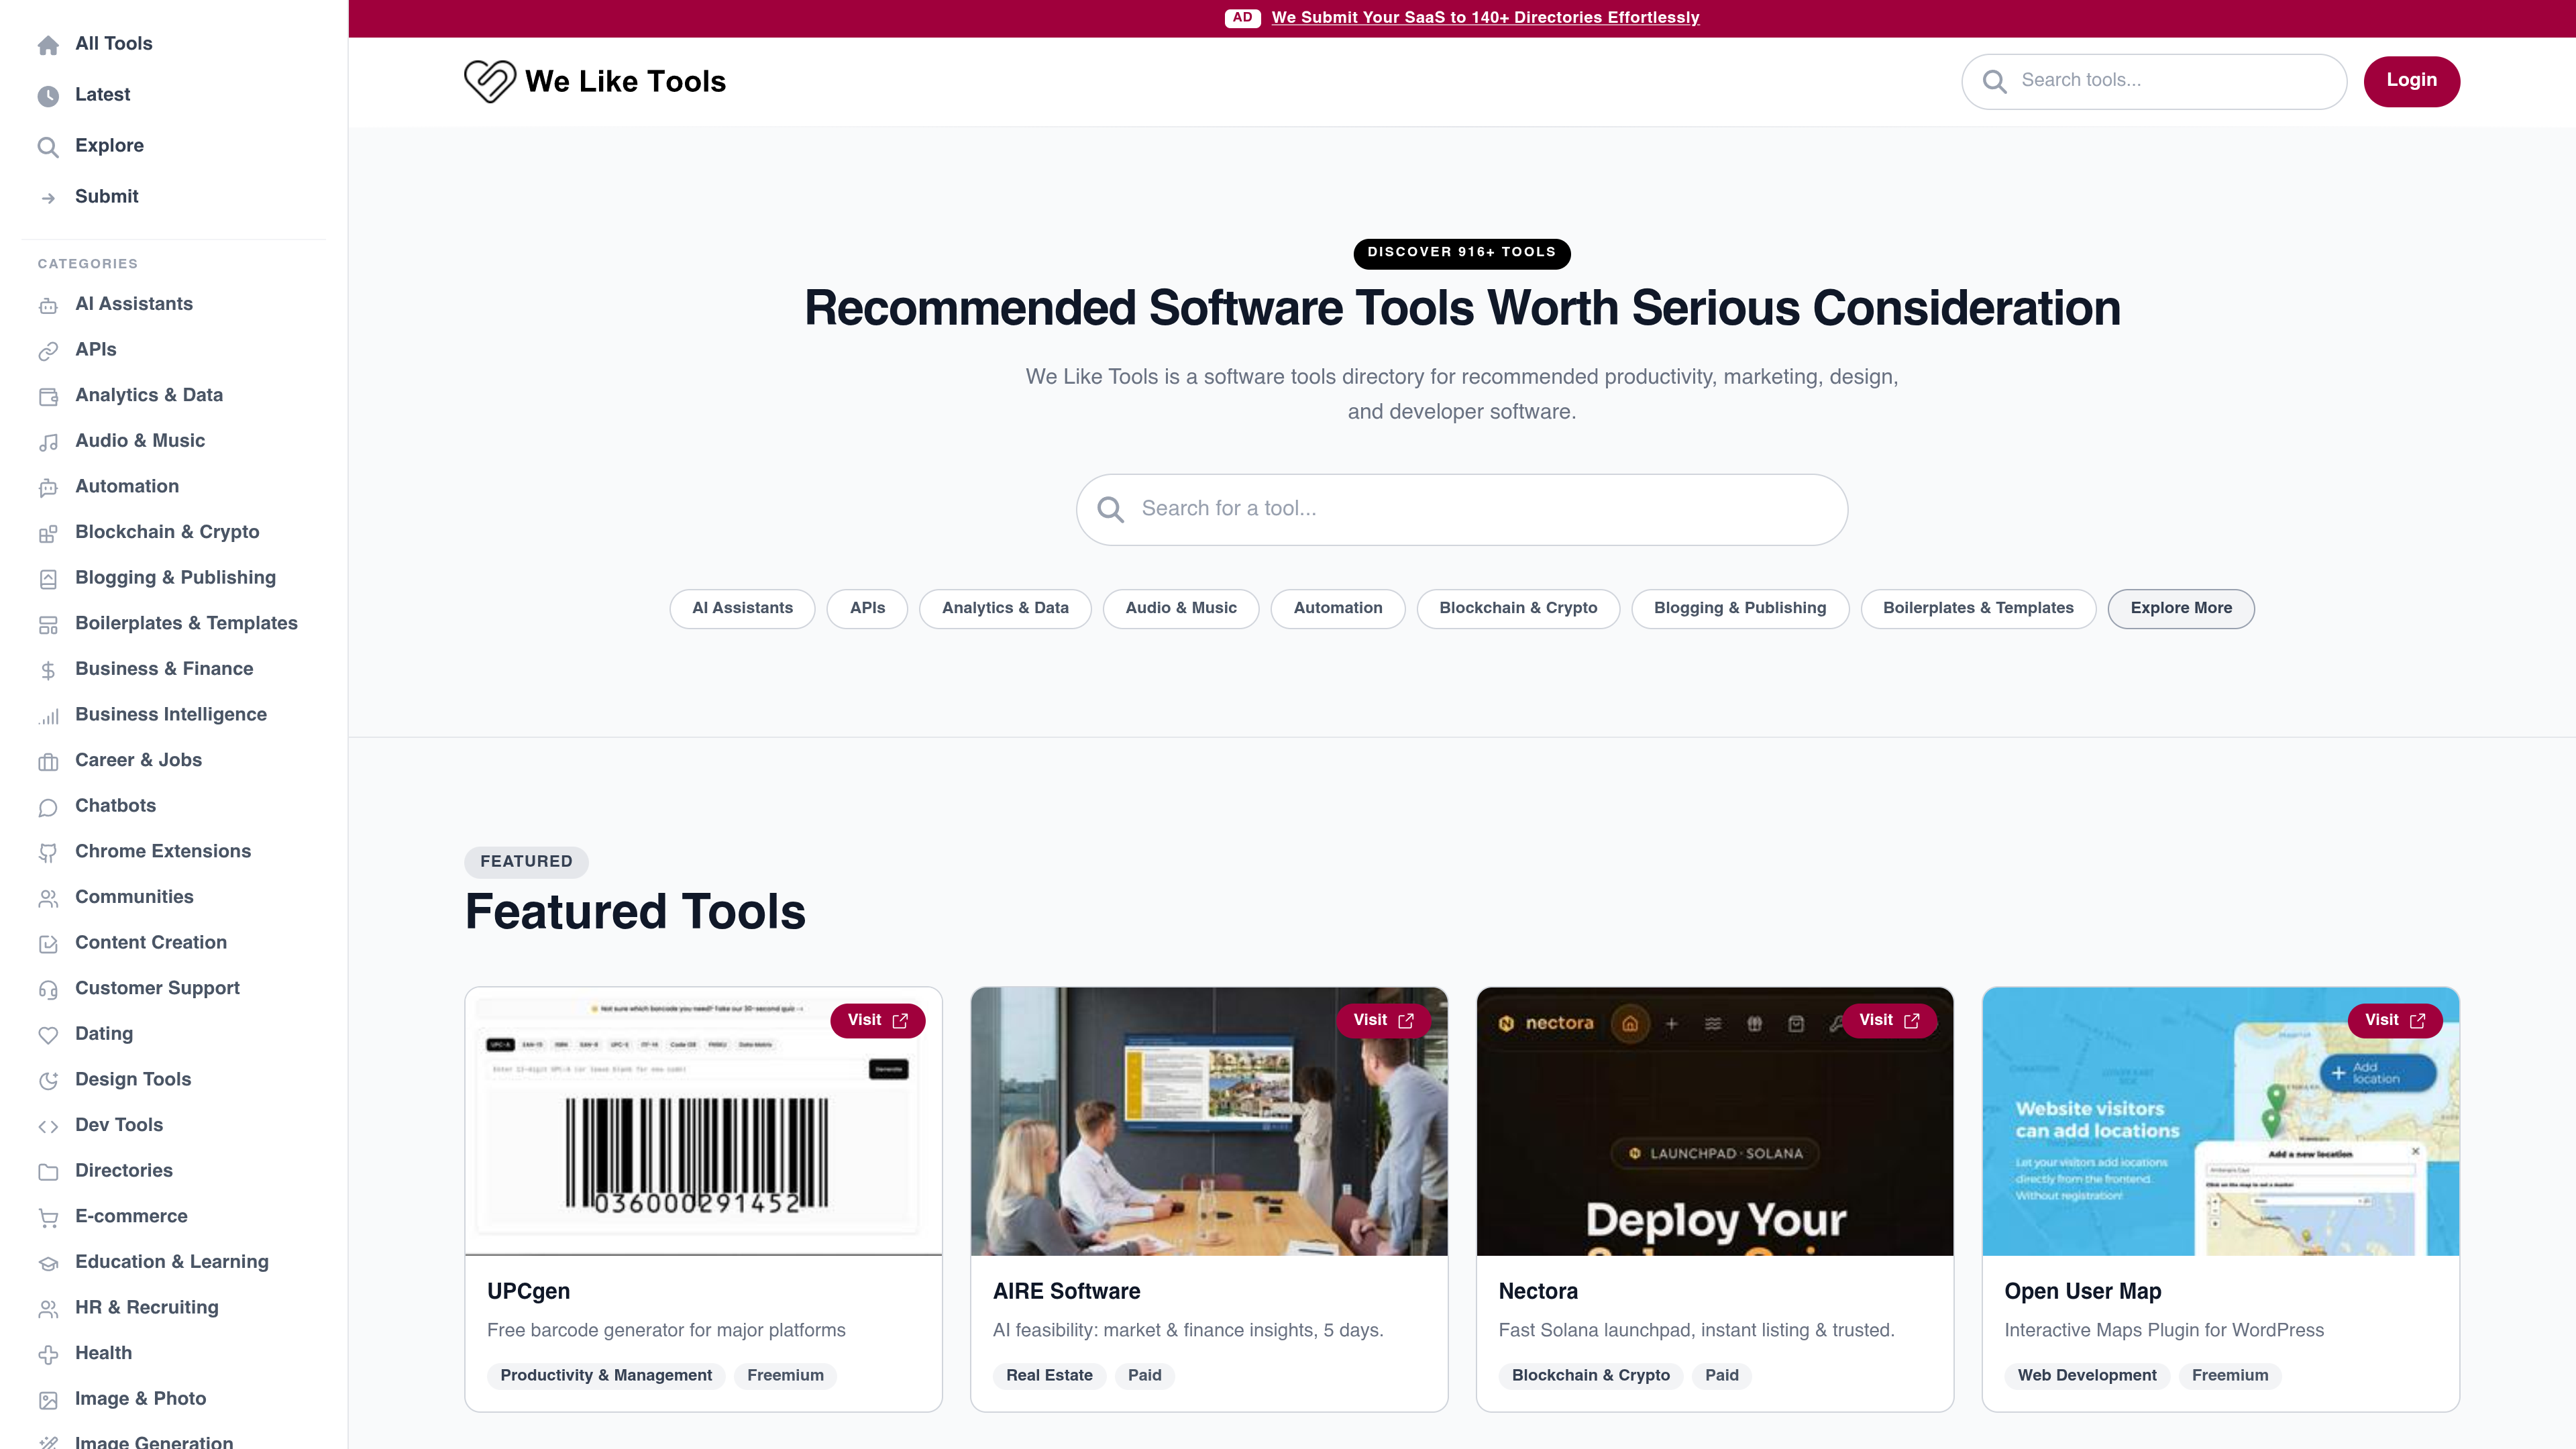The height and width of the screenshot is (1449, 2576).
Task: Select the Blogging & Publishing filter pill
Action: 1740,609
